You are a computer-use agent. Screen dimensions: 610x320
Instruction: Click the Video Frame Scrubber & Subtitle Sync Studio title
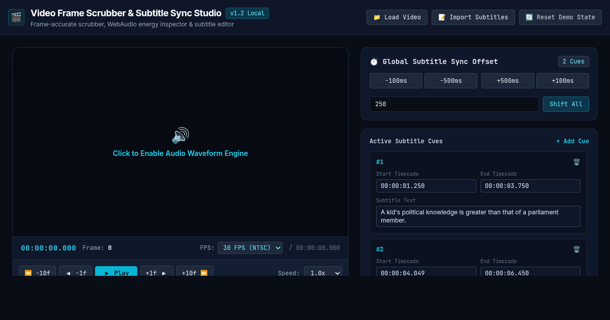pyautogui.click(x=126, y=13)
